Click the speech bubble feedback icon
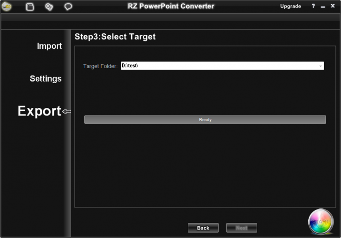This screenshot has height=238, width=341. [68, 7]
